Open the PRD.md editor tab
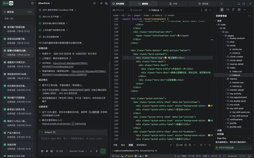Viewport: 254px width, 158px height. [118, 10]
